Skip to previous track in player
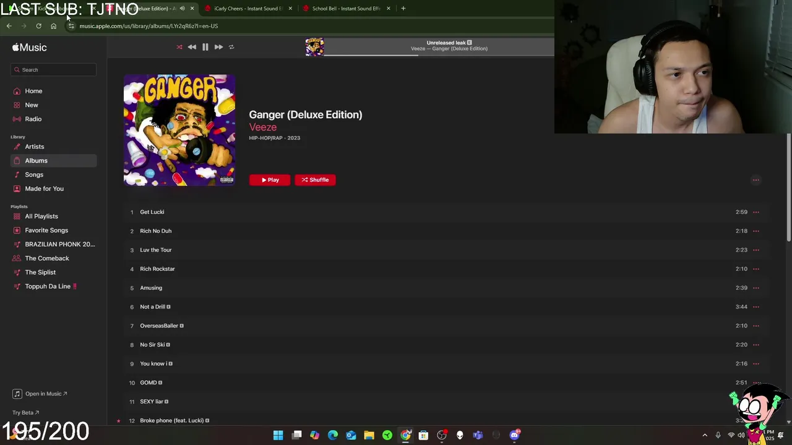This screenshot has height=445, width=792. point(192,47)
